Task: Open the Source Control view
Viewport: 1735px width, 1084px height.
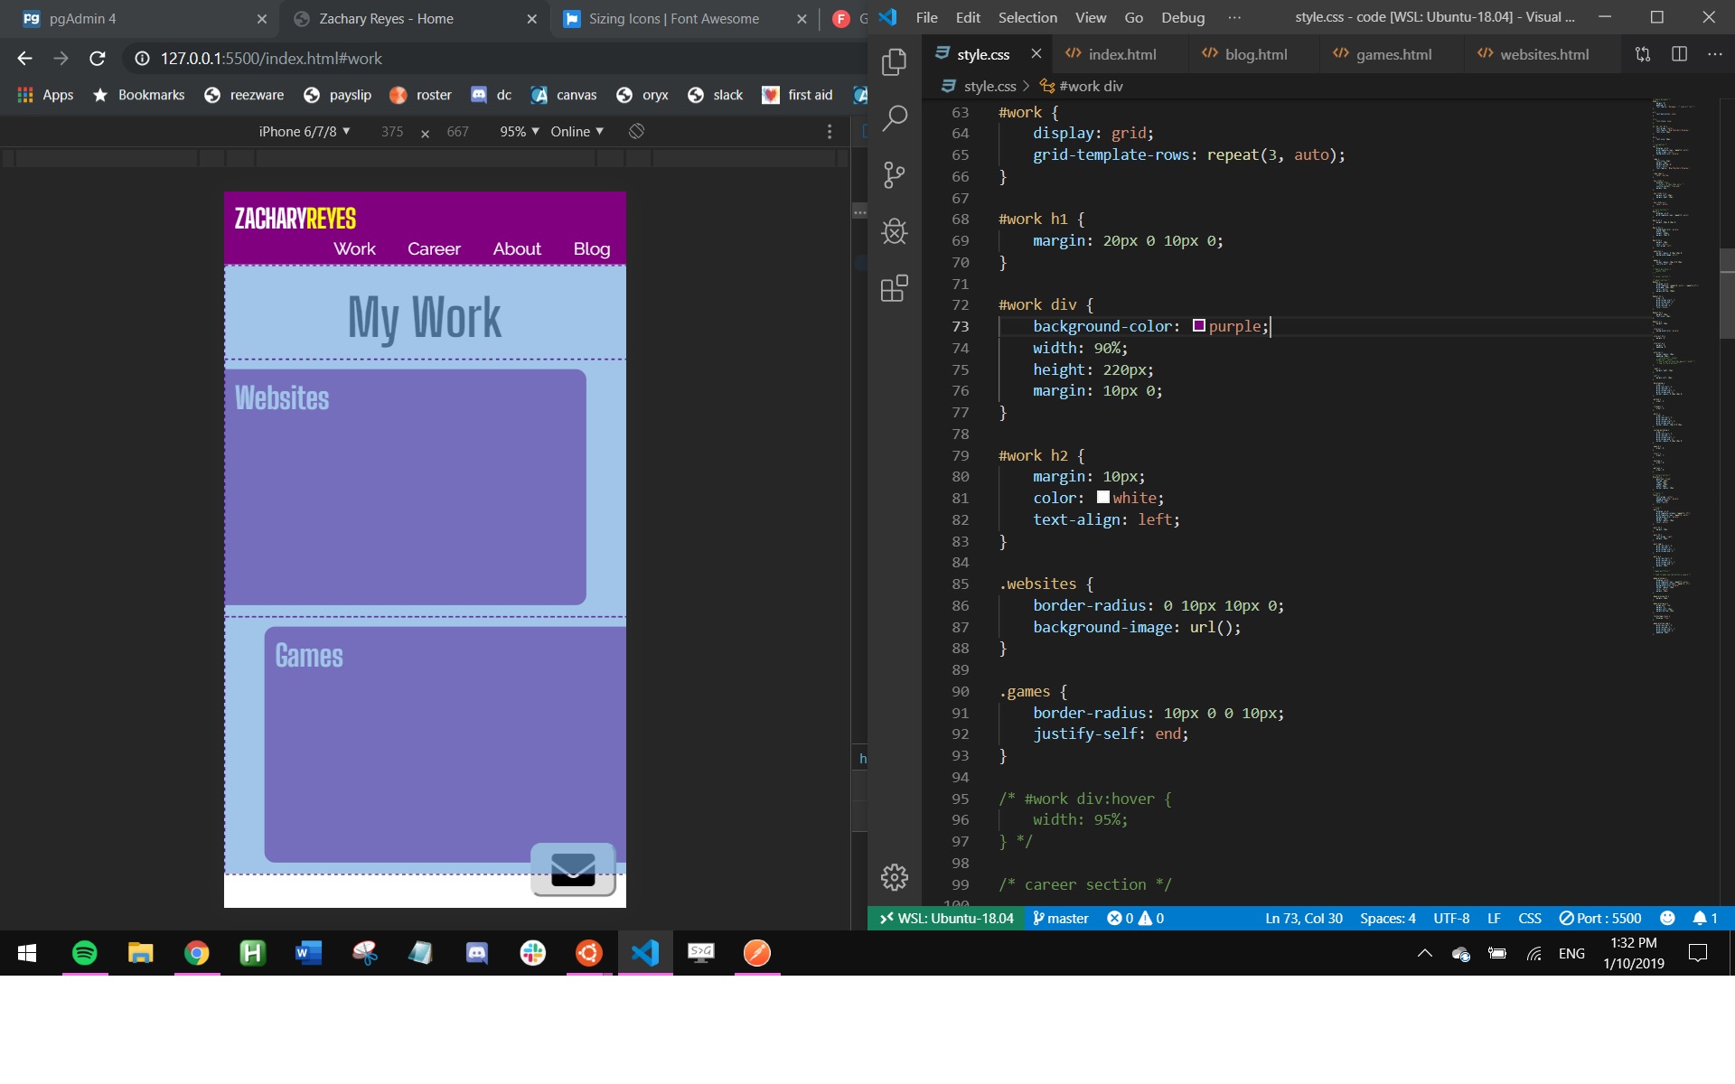Action: pos(894,174)
